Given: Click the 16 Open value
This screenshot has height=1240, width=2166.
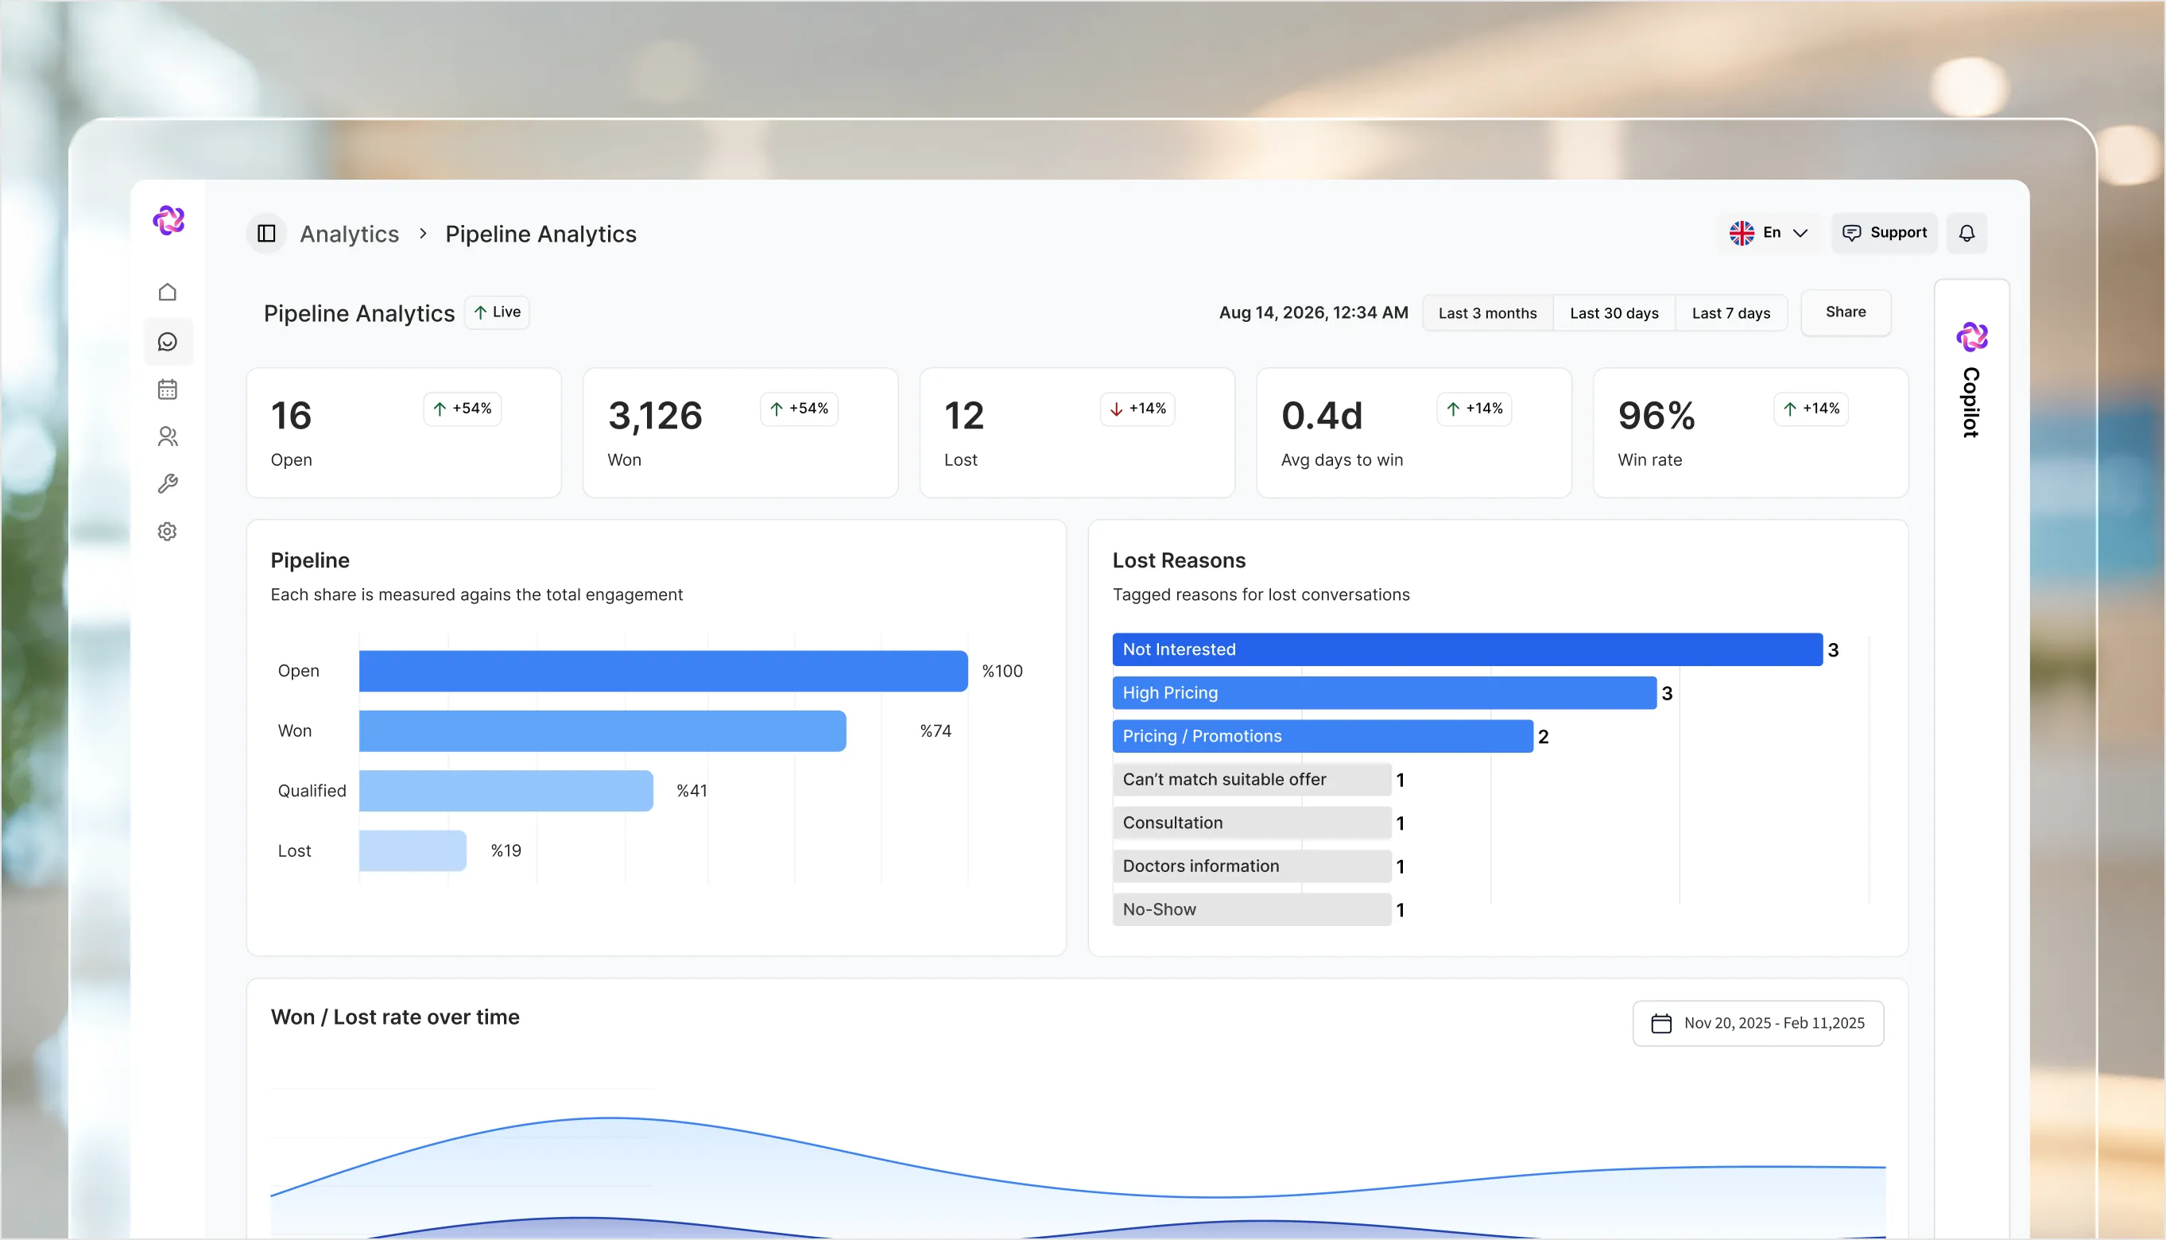Looking at the screenshot, I should (x=291, y=416).
